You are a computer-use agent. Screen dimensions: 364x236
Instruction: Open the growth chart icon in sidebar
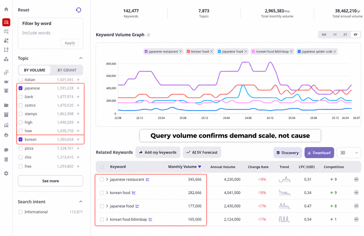tap(6, 125)
